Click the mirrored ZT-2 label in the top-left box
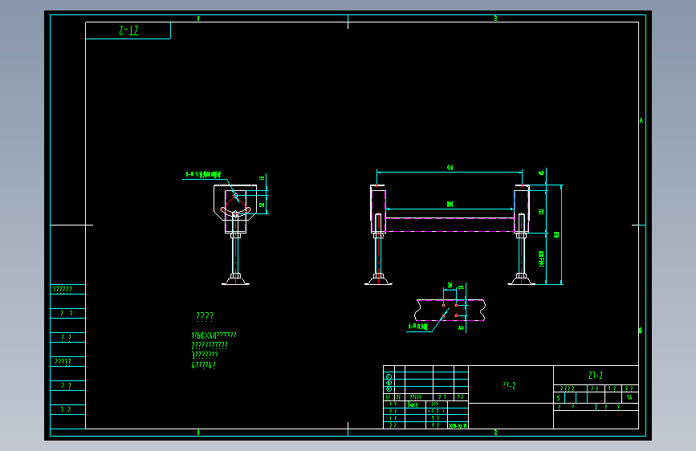 tap(128, 30)
